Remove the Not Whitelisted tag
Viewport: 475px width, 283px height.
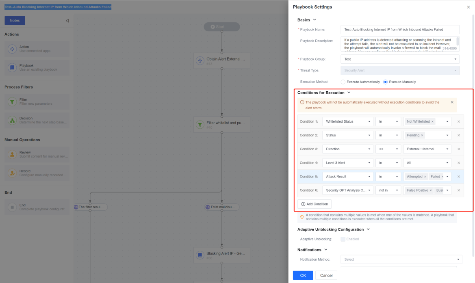(x=432, y=122)
